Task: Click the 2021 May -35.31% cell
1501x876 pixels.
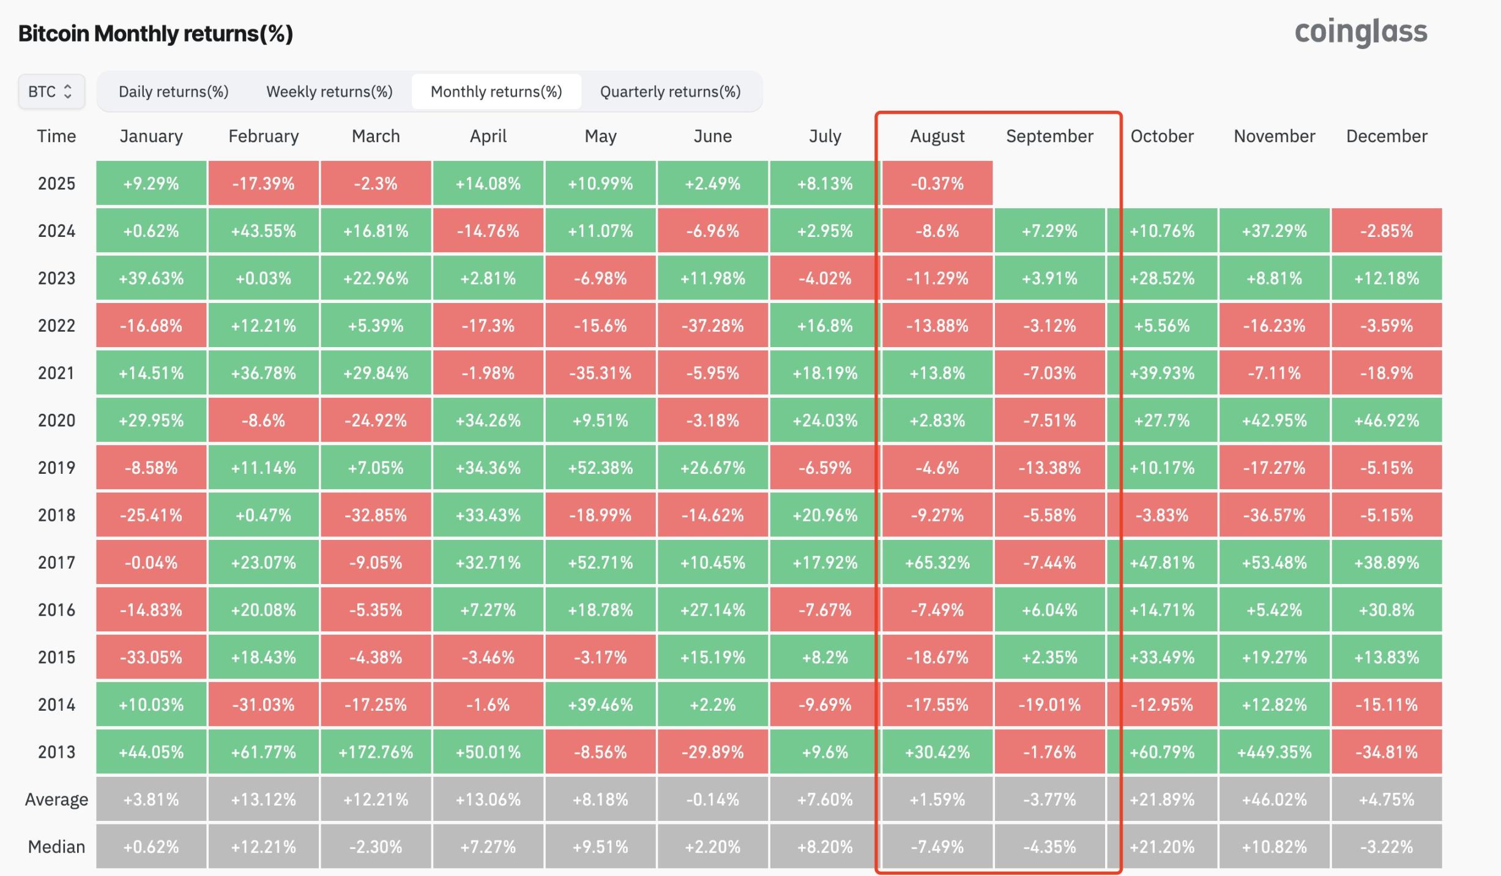Action: tap(600, 373)
